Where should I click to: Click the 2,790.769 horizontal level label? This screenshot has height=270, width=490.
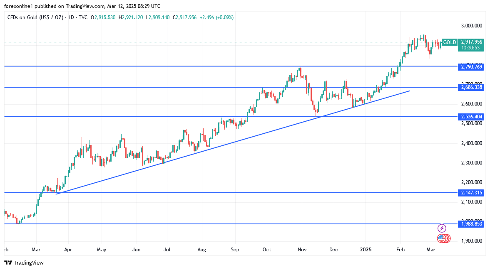click(x=471, y=66)
